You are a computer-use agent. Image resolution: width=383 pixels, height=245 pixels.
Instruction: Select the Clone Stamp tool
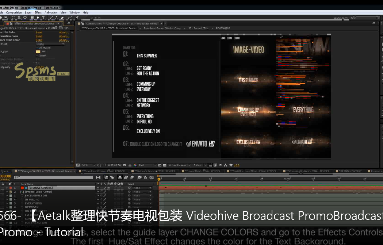point(57,18)
